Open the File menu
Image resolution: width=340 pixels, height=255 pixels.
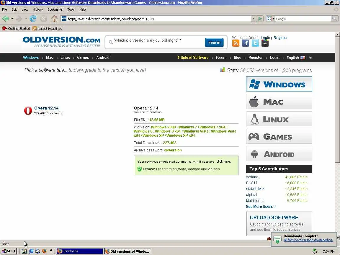pyautogui.click(x=4, y=9)
